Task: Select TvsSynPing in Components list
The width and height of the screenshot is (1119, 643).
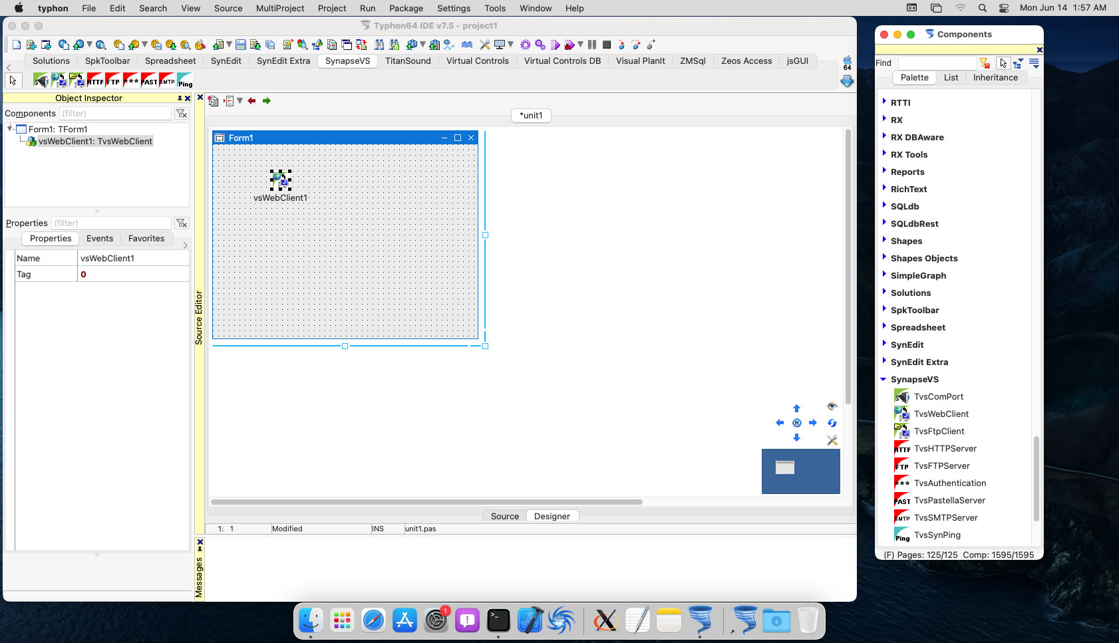Action: [937, 535]
